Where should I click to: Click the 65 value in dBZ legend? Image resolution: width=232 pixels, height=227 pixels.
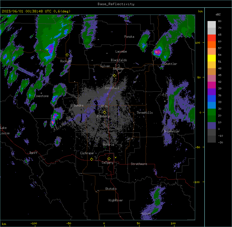pos(220,35)
